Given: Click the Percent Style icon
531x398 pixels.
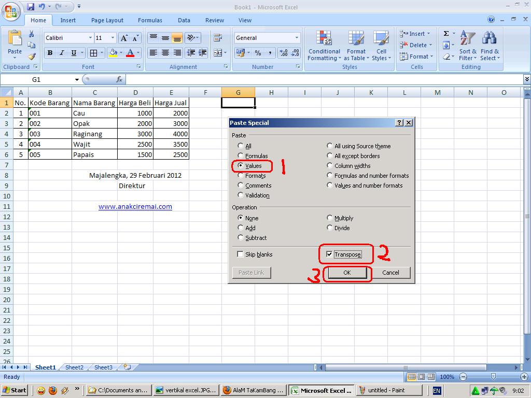Looking at the screenshot, I should pos(258,53).
